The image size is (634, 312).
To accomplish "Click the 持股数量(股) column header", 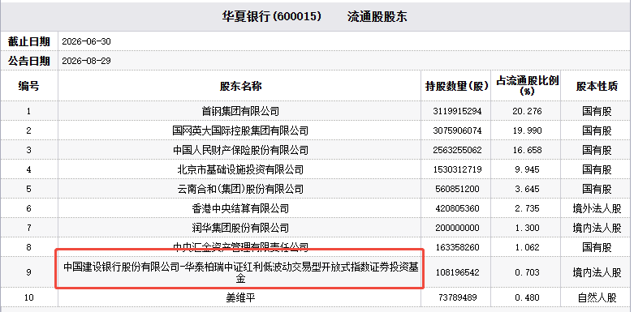I will [x=456, y=86].
